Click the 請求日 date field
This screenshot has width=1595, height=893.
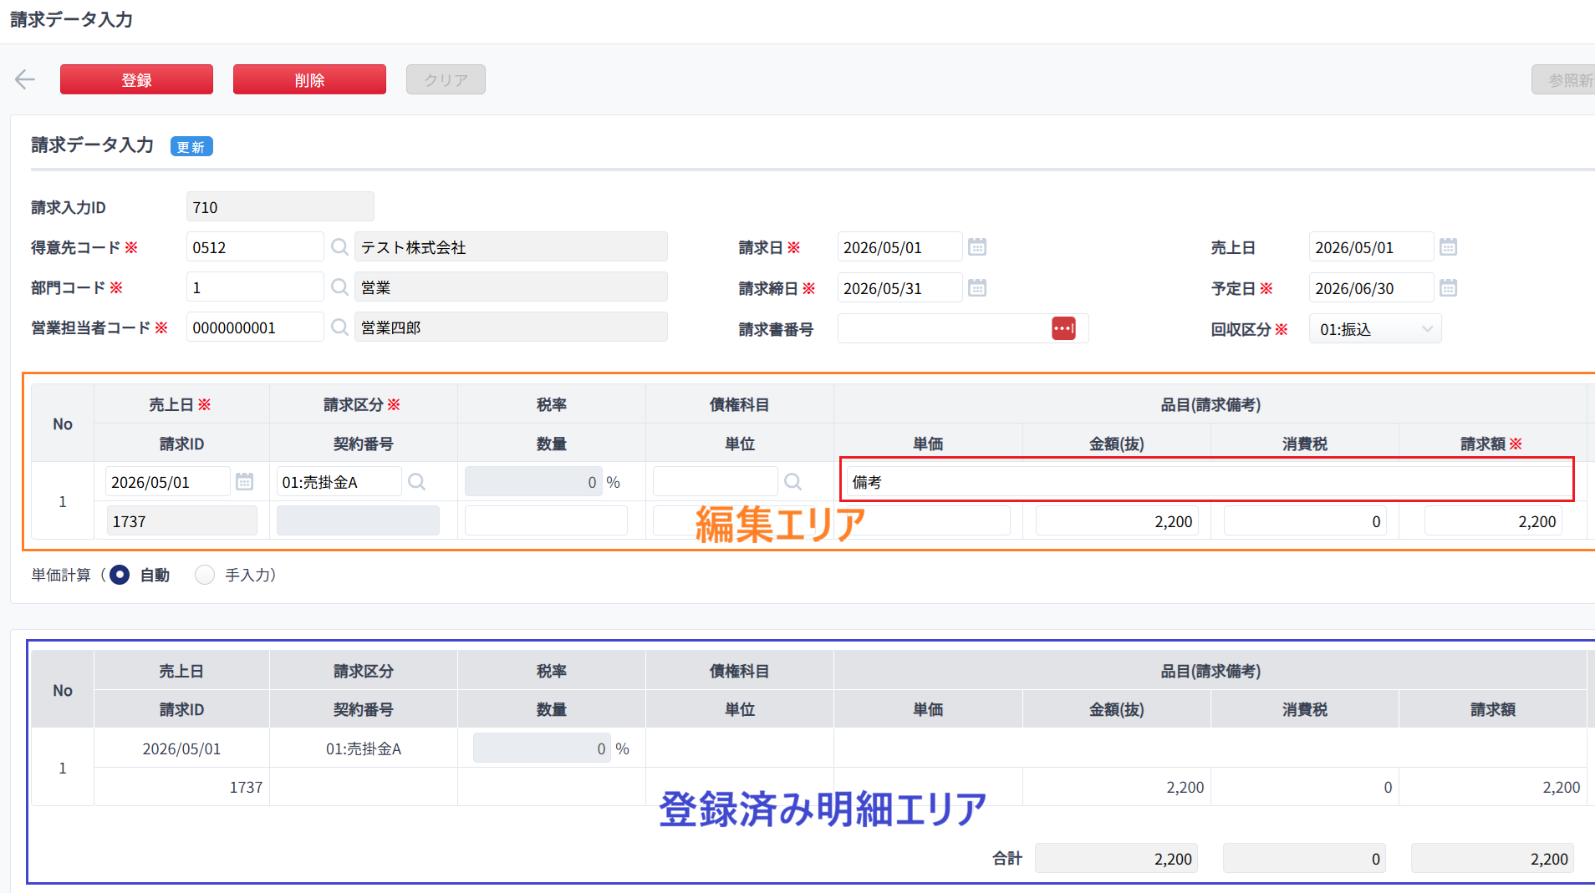899,247
